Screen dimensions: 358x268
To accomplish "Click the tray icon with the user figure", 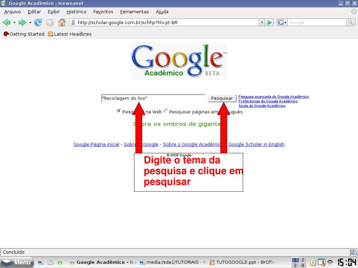I will tap(322, 262).
